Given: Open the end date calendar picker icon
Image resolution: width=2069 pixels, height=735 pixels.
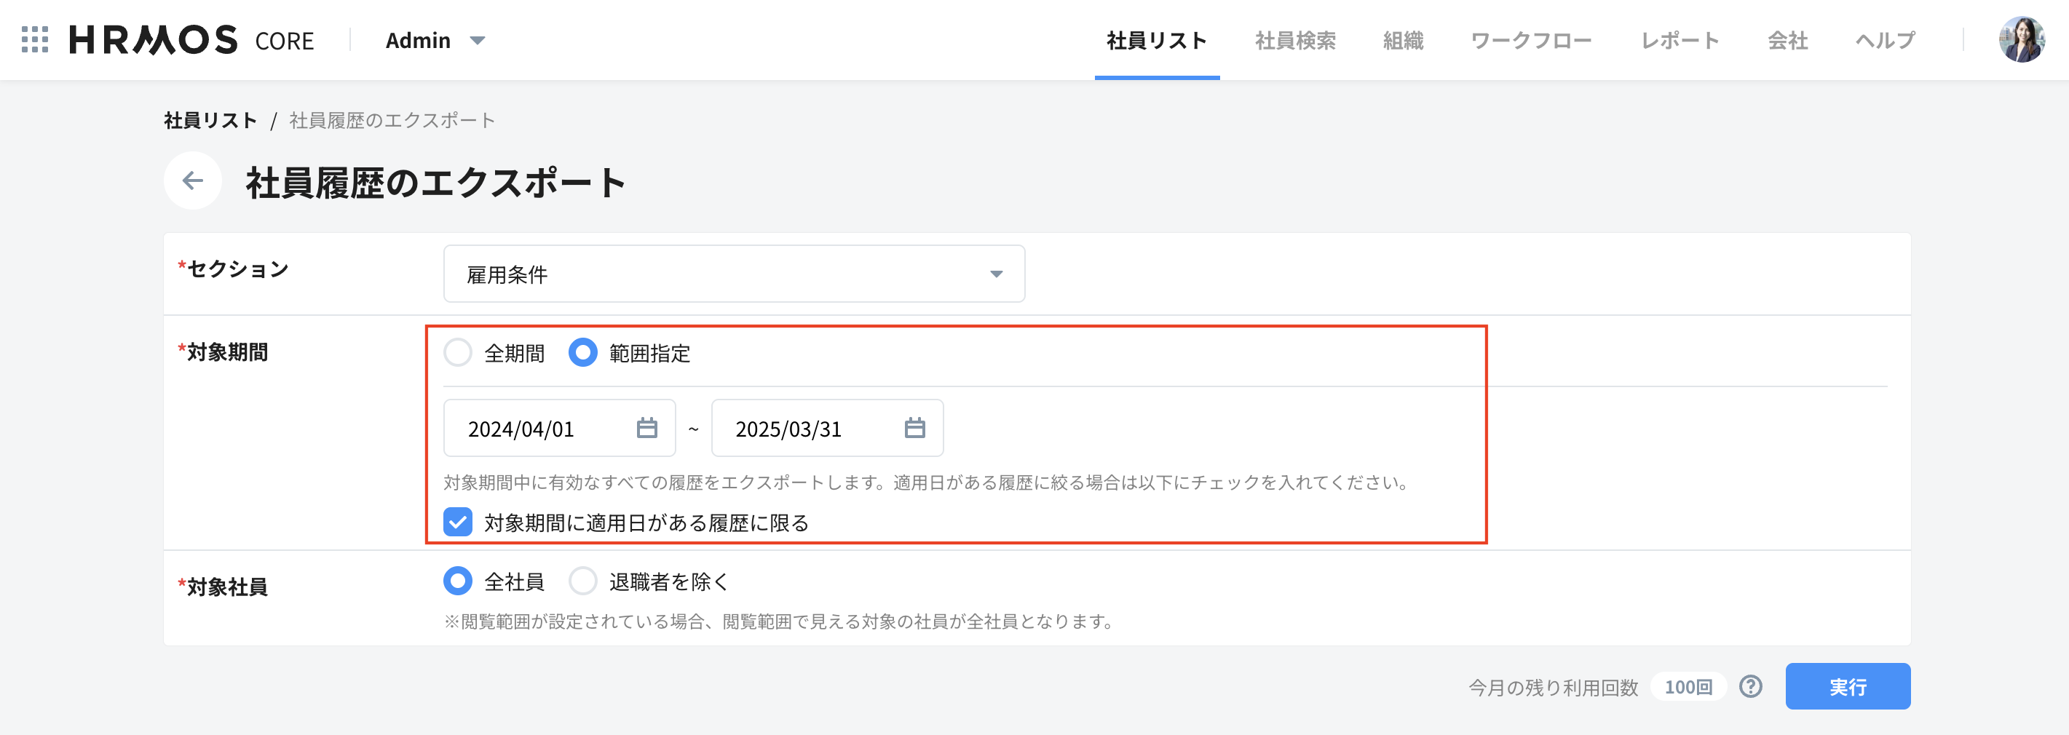Looking at the screenshot, I should [x=914, y=428].
